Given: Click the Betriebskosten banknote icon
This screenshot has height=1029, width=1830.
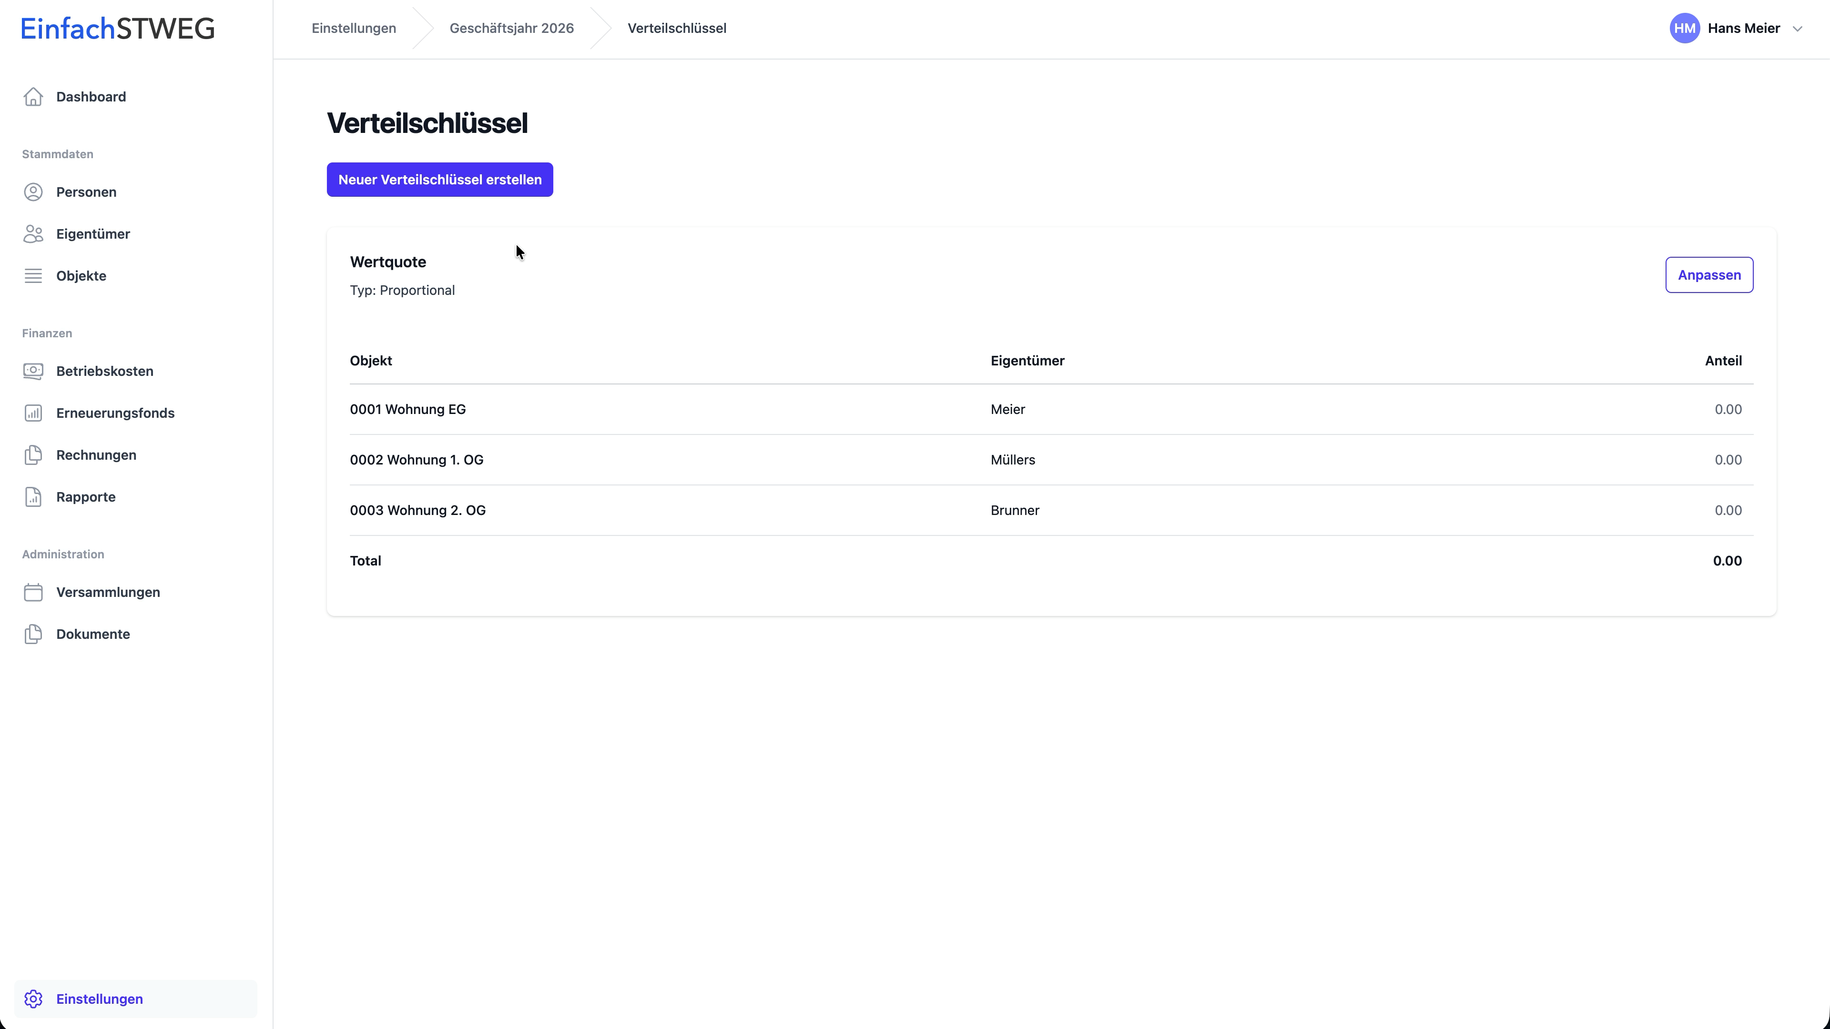Looking at the screenshot, I should point(33,371).
